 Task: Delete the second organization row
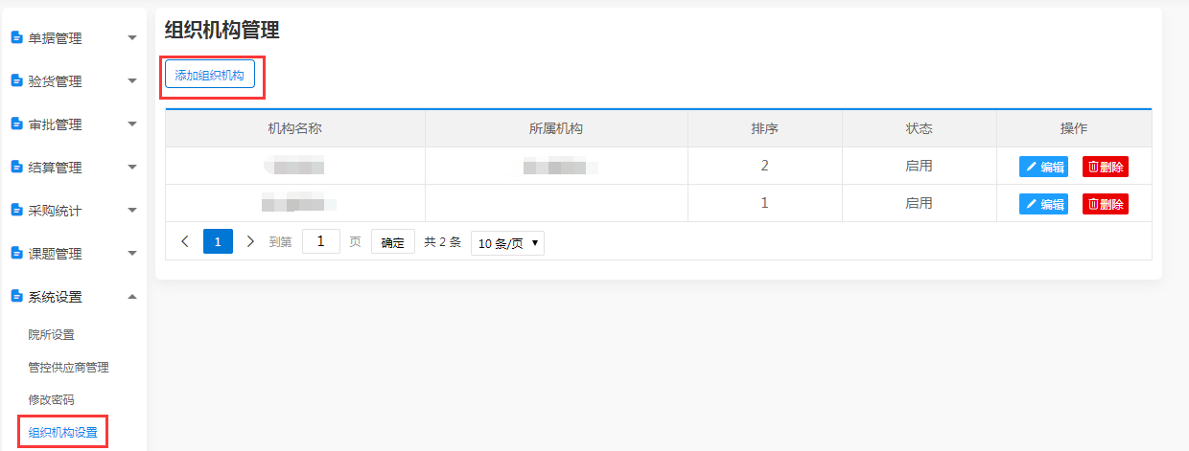point(1106,204)
